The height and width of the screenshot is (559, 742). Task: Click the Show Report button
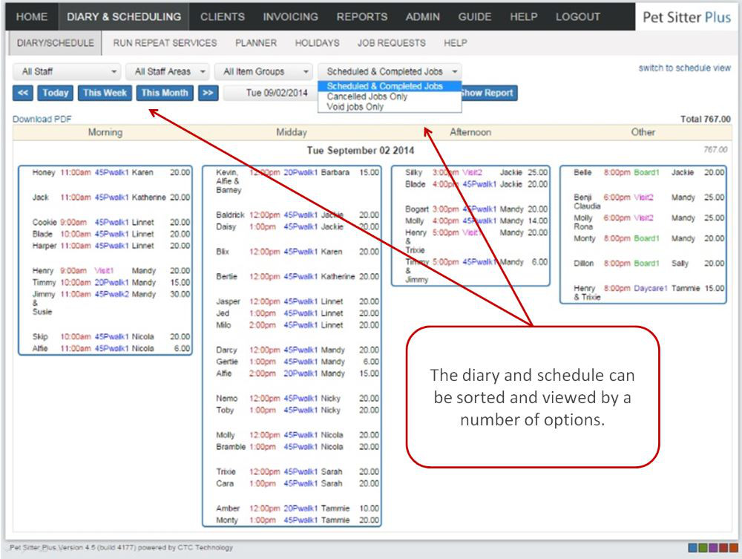point(489,93)
